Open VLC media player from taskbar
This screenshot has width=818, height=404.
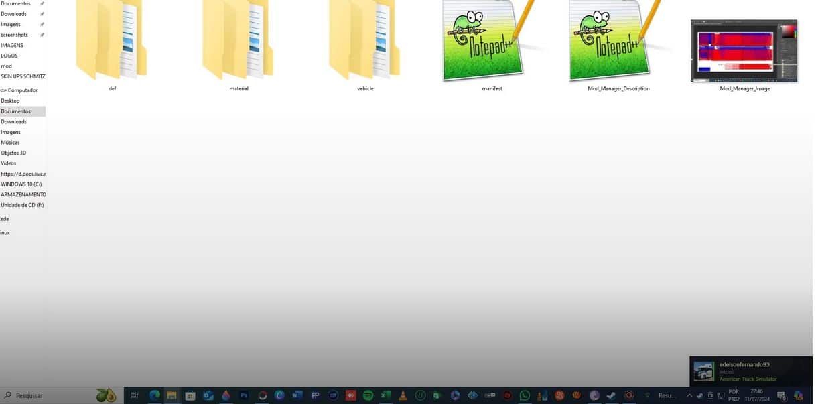(403, 395)
